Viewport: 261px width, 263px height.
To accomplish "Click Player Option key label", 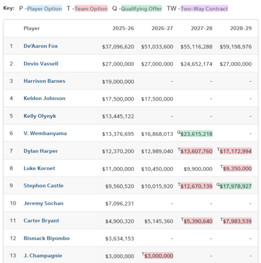I will tap(44, 9).
